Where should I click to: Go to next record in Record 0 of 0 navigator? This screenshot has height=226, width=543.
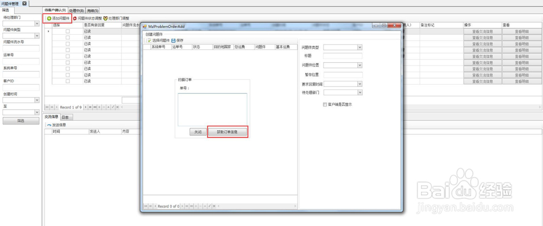tap(182, 206)
